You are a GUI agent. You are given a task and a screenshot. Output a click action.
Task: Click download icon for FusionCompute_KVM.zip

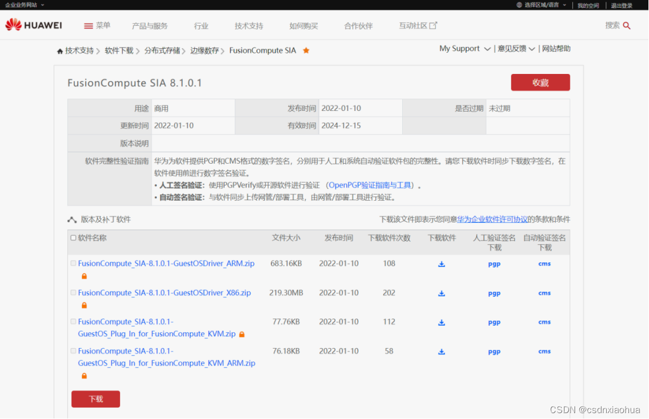pyautogui.click(x=441, y=322)
